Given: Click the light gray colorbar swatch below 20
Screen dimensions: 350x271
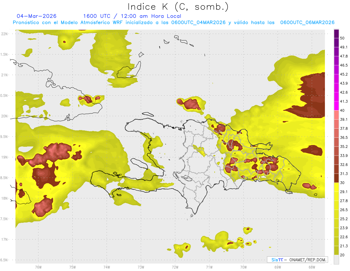Looking at the screenshot, I should point(336,260).
